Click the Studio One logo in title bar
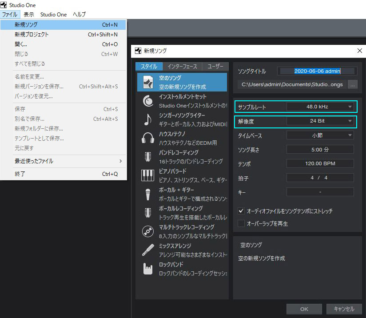366x318 pixels. tap(4, 5)
